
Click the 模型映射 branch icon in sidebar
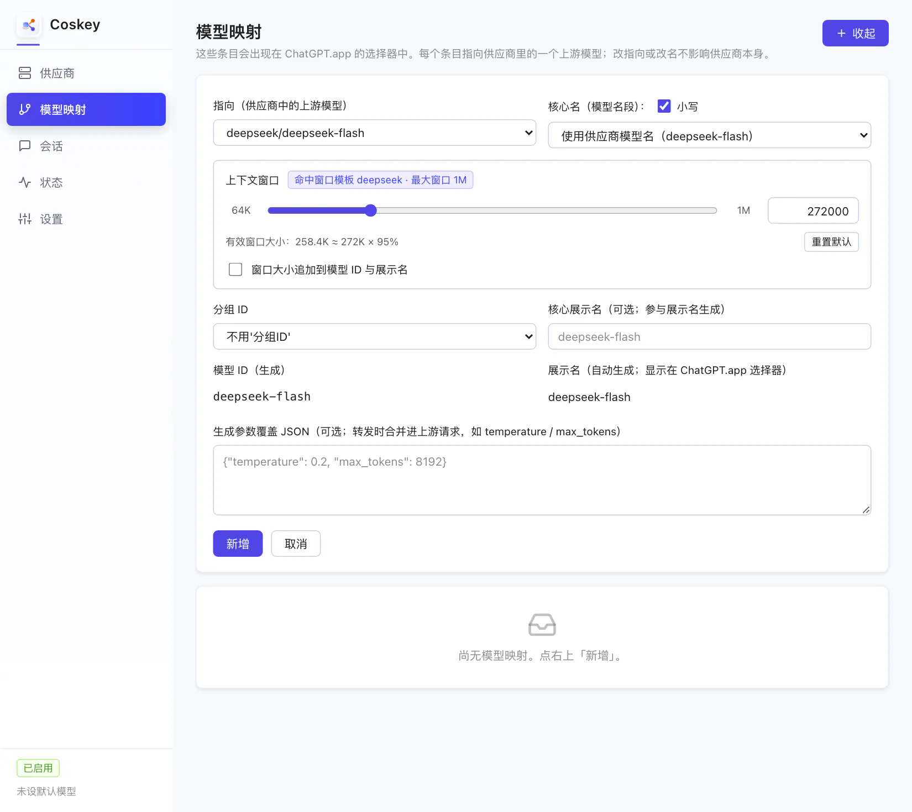[x=25, y=109]
